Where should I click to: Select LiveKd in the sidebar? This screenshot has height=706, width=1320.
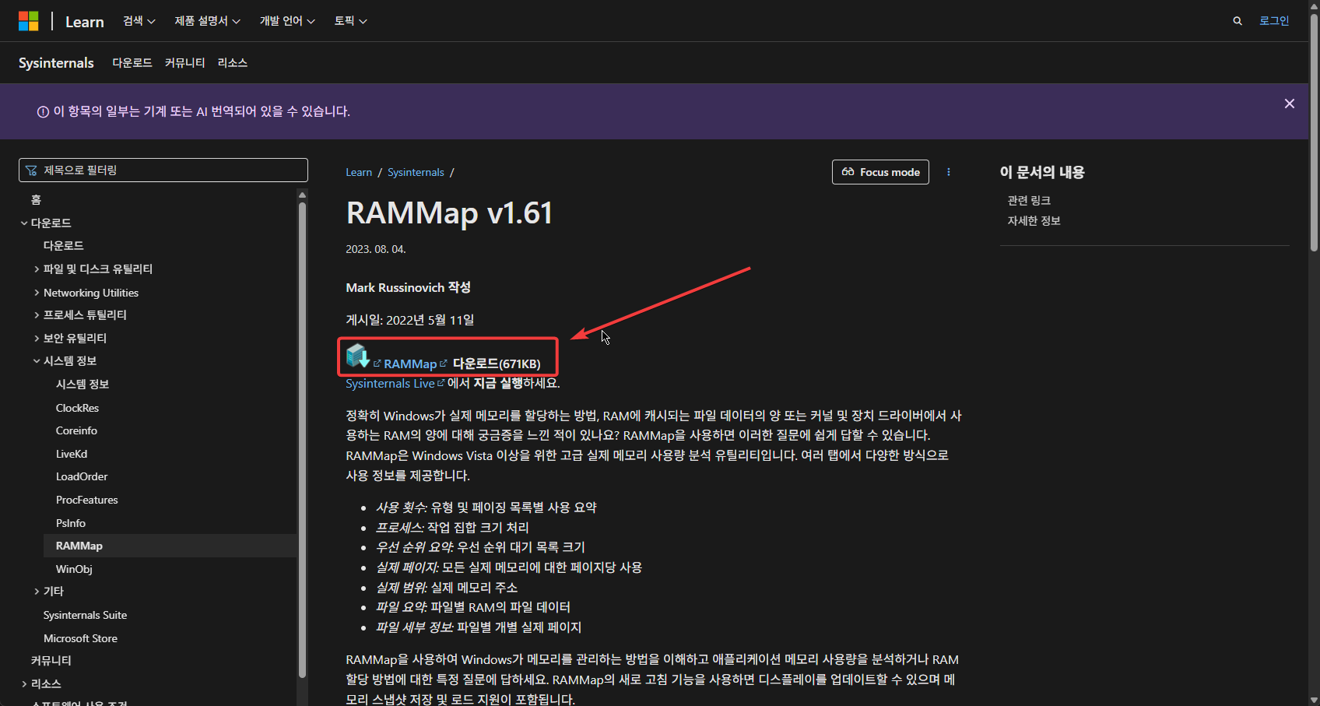(72, 454)
